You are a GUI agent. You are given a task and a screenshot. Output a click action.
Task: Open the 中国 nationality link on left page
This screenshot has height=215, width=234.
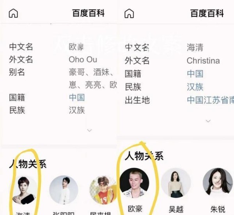tap(77, 98)
